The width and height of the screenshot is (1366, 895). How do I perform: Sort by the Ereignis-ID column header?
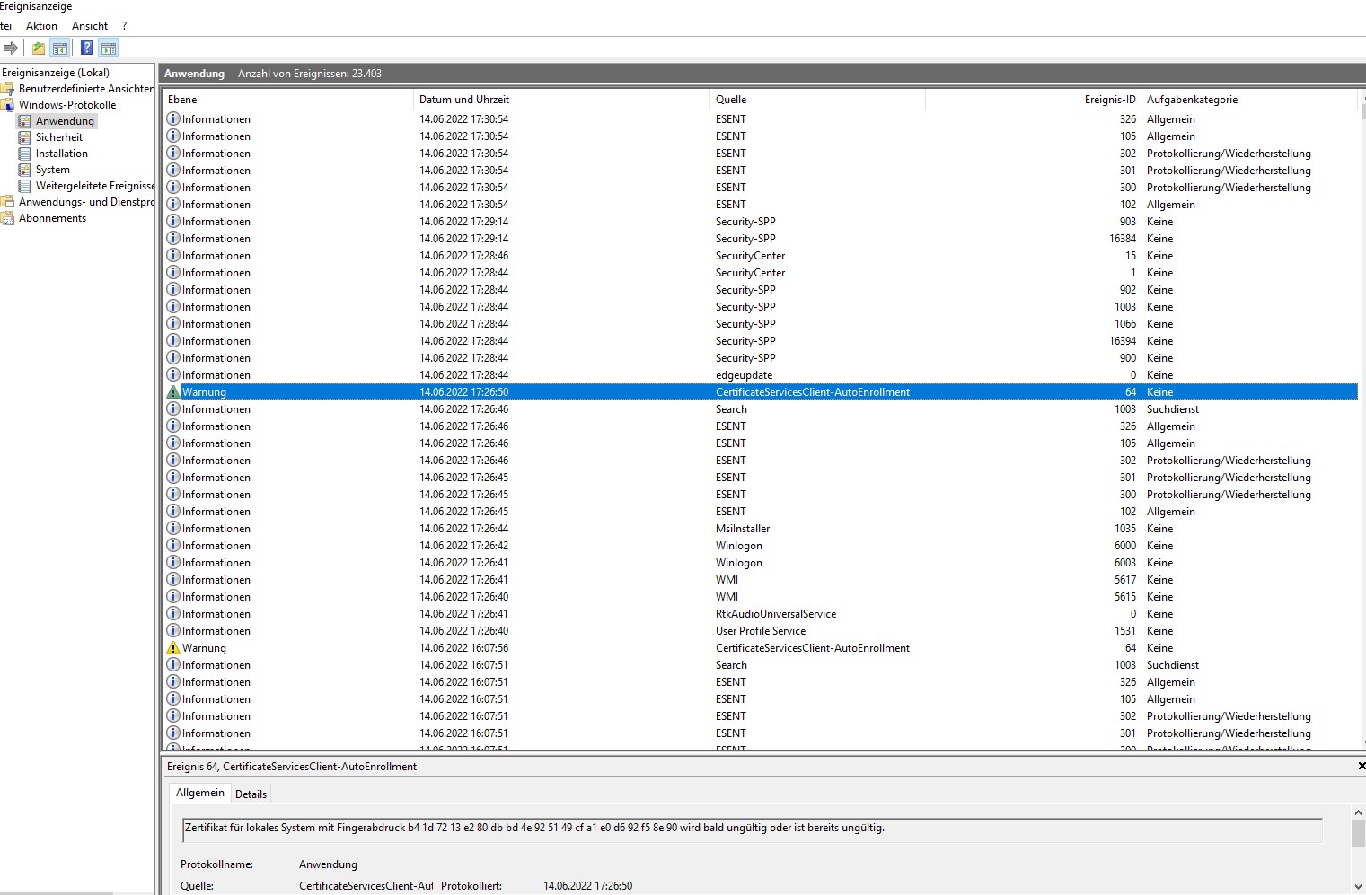[1034, 100]
